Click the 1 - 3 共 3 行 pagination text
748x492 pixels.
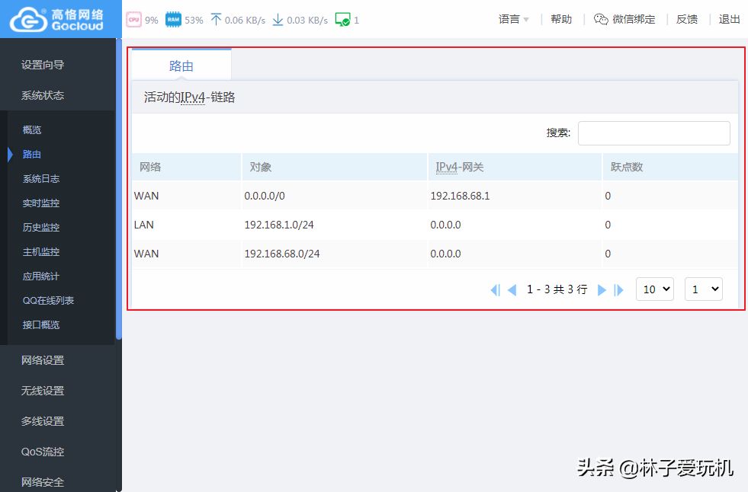tap(557, 289)
